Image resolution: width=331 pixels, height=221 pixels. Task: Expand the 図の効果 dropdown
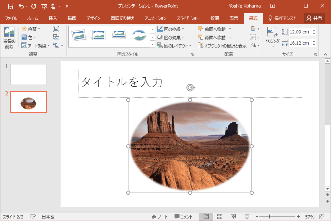(x=171, y=37)
